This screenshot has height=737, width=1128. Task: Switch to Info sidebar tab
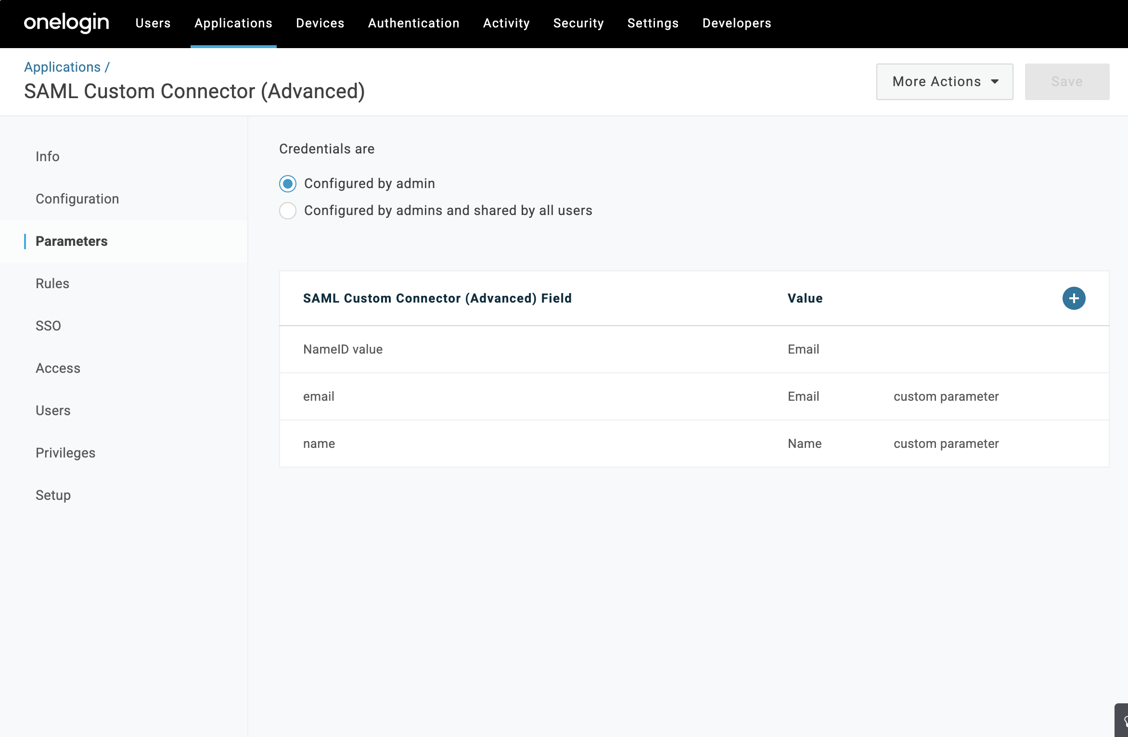point(48,156)
